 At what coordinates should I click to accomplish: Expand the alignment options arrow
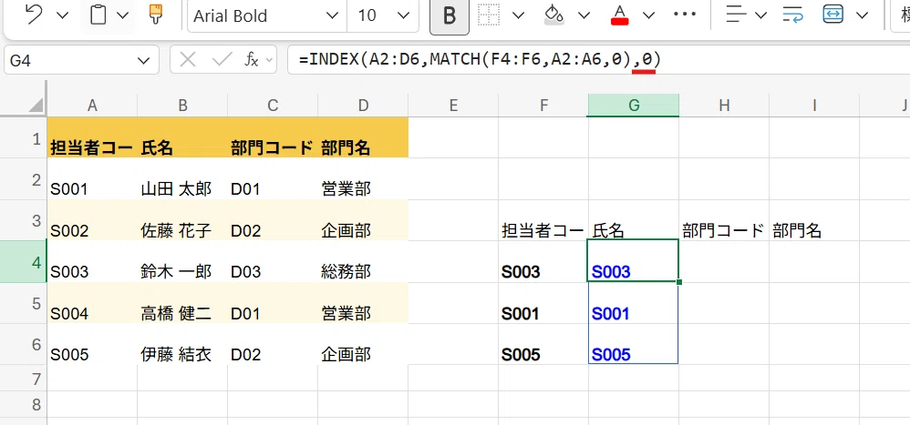pyautogui.click(x=760, y=15)
